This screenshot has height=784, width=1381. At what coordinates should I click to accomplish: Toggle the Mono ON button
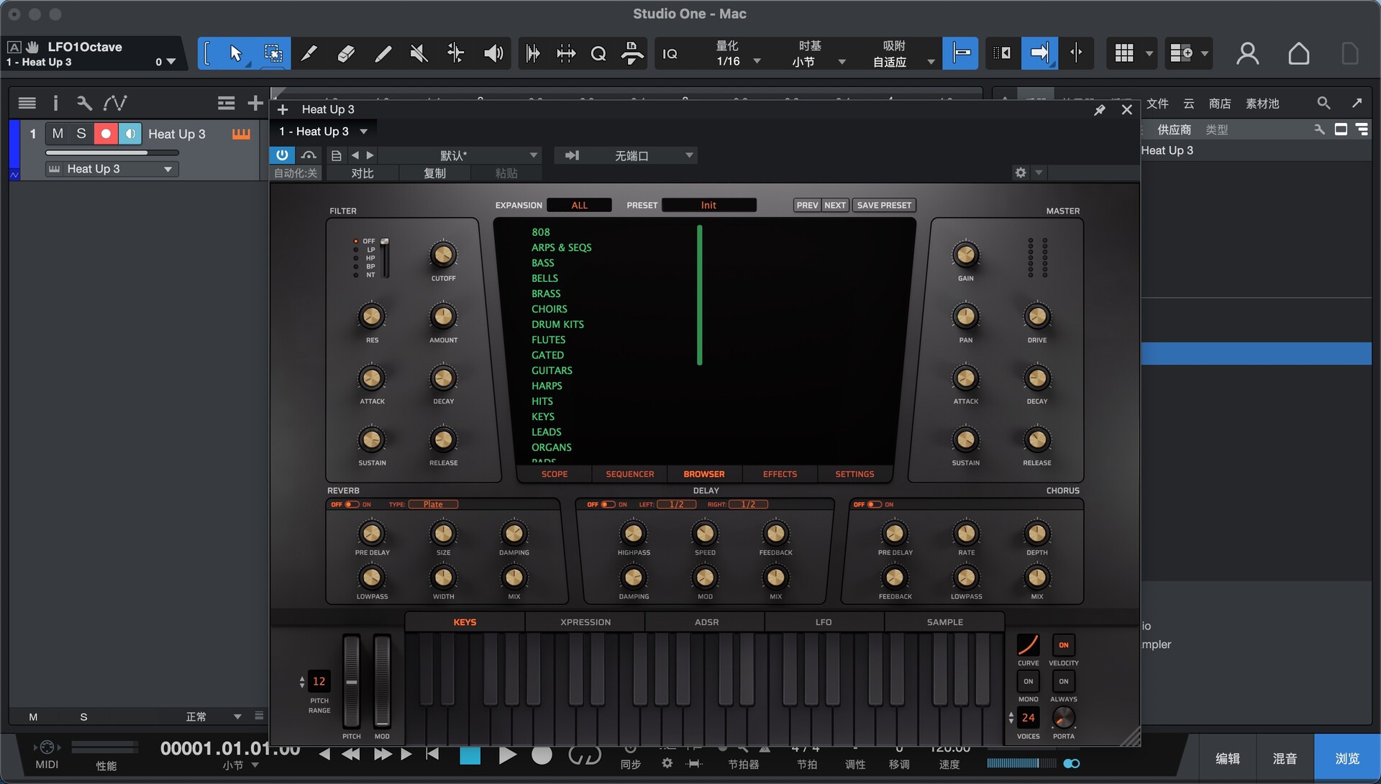pos(1028,681)
